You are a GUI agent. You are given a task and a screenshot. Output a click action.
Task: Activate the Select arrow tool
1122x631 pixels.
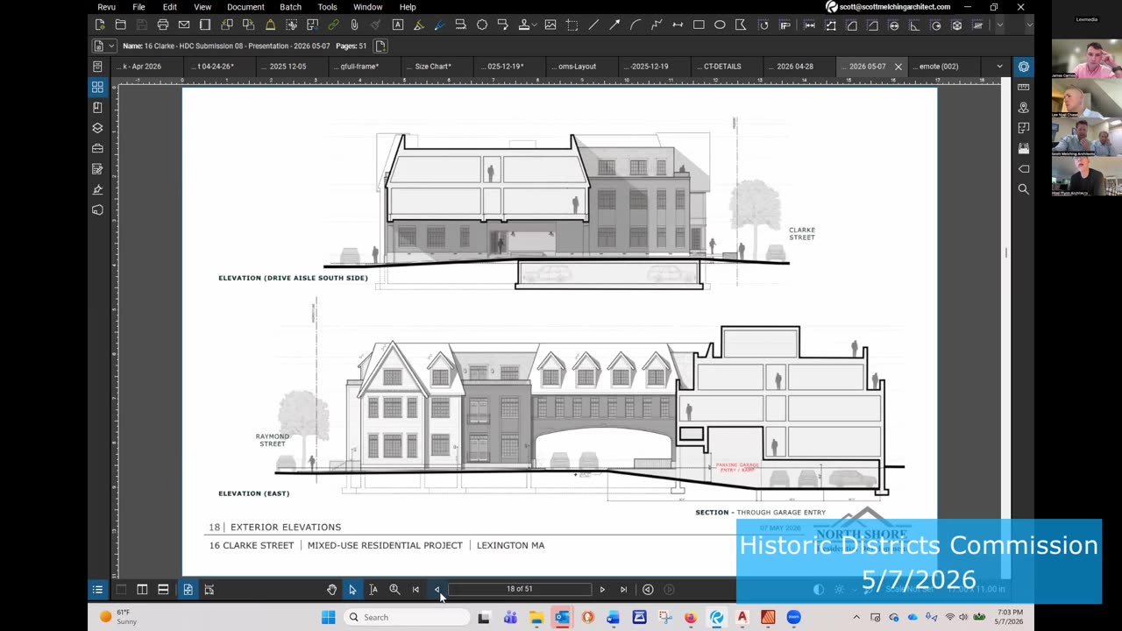coord(352,590)
